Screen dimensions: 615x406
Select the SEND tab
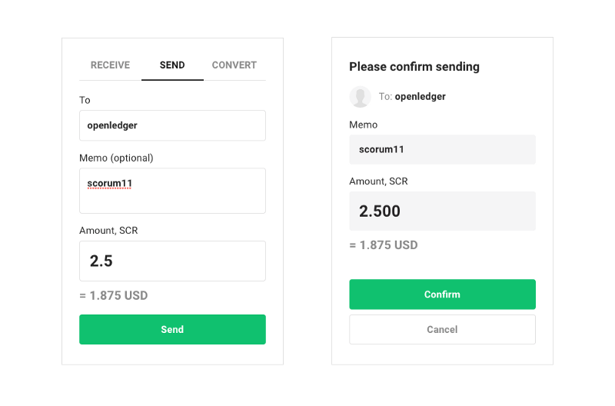coord(172,65)
